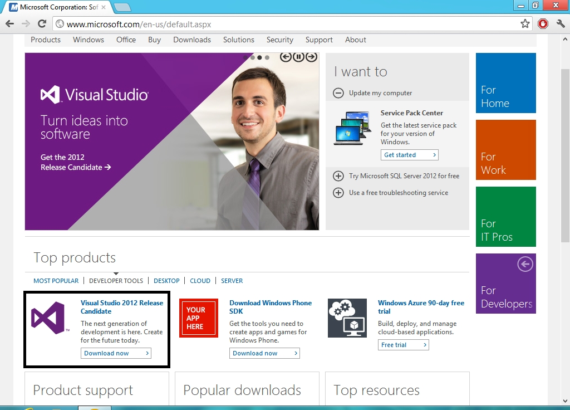Click the red stop-sign extension icon
This screenshot has width=570, height=410.
pyautogui.click(x=543, y=24)
